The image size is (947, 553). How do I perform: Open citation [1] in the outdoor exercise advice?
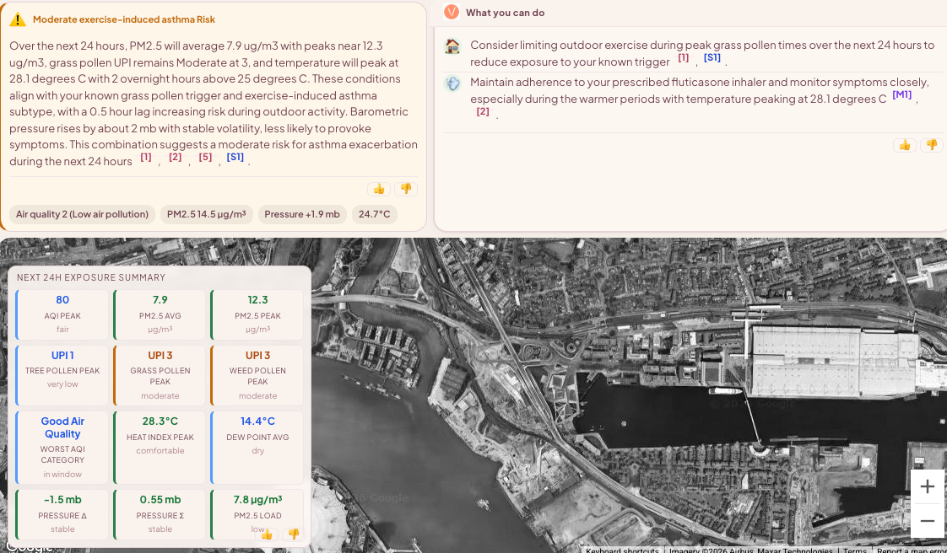[x=684, y=58]
